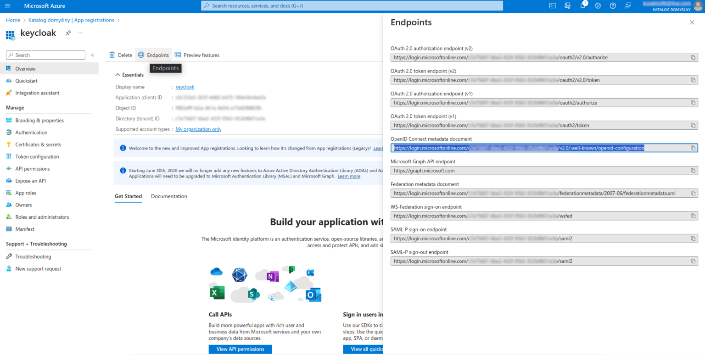Open the Directories and subscriptions filter icon
This screenshot has height=355, width=705.
(x=568, y=6)
